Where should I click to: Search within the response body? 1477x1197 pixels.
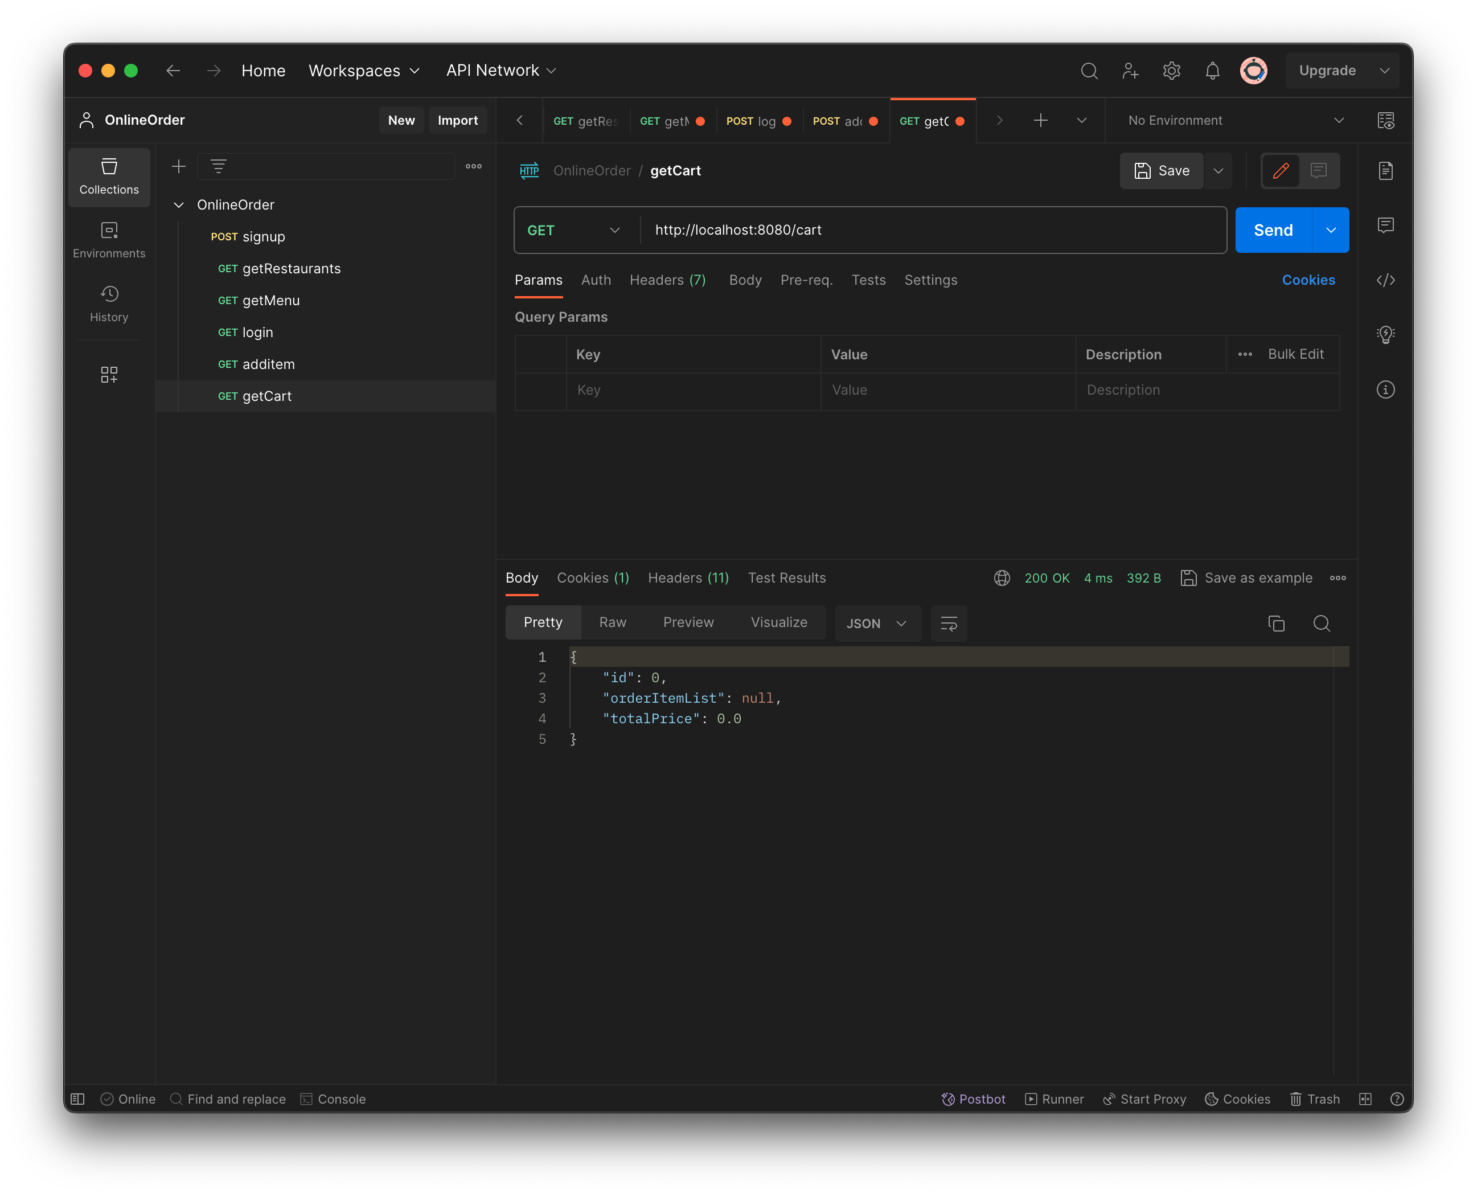click(1322, 622)
